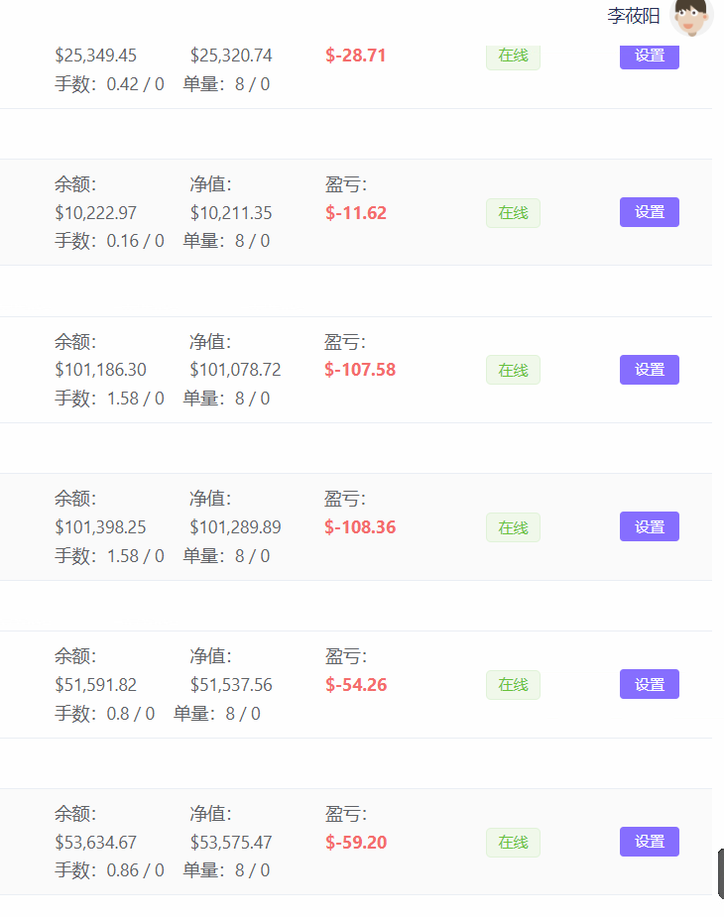Click 在线 status of $-59.20 row

(513, 842)
